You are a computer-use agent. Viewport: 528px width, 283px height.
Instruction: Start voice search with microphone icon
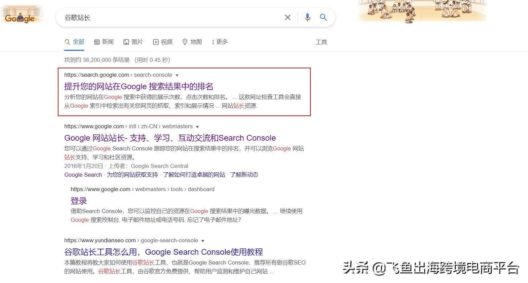[x=307, y=17]
